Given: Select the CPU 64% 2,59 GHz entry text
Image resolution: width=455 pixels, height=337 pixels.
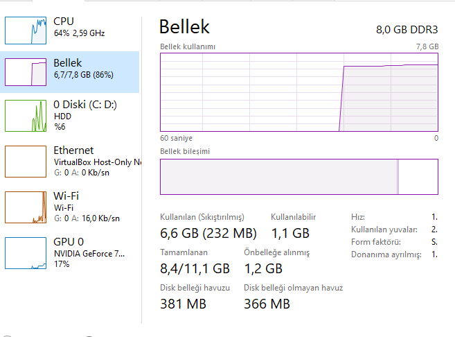Looking at the screenshot, I should (80, 28).
